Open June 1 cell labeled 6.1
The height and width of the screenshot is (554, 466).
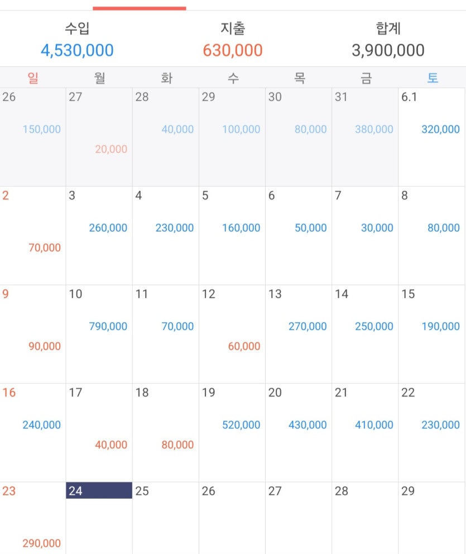(x=432, y=137)
